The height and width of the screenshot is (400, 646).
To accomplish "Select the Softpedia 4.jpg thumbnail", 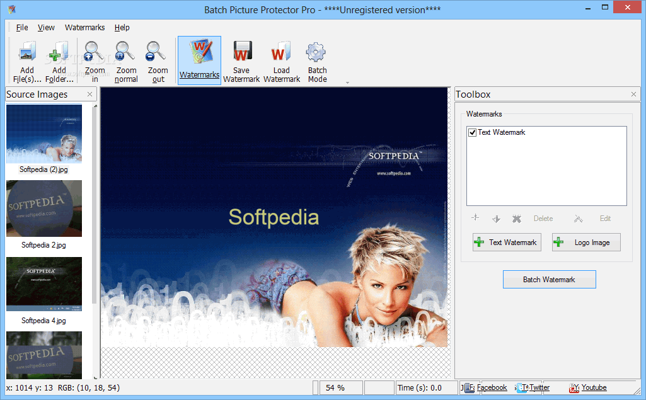I will coord(44,284).
